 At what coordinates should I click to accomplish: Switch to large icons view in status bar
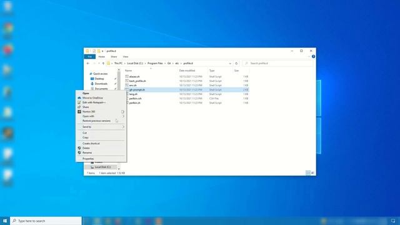click(312, 173)
